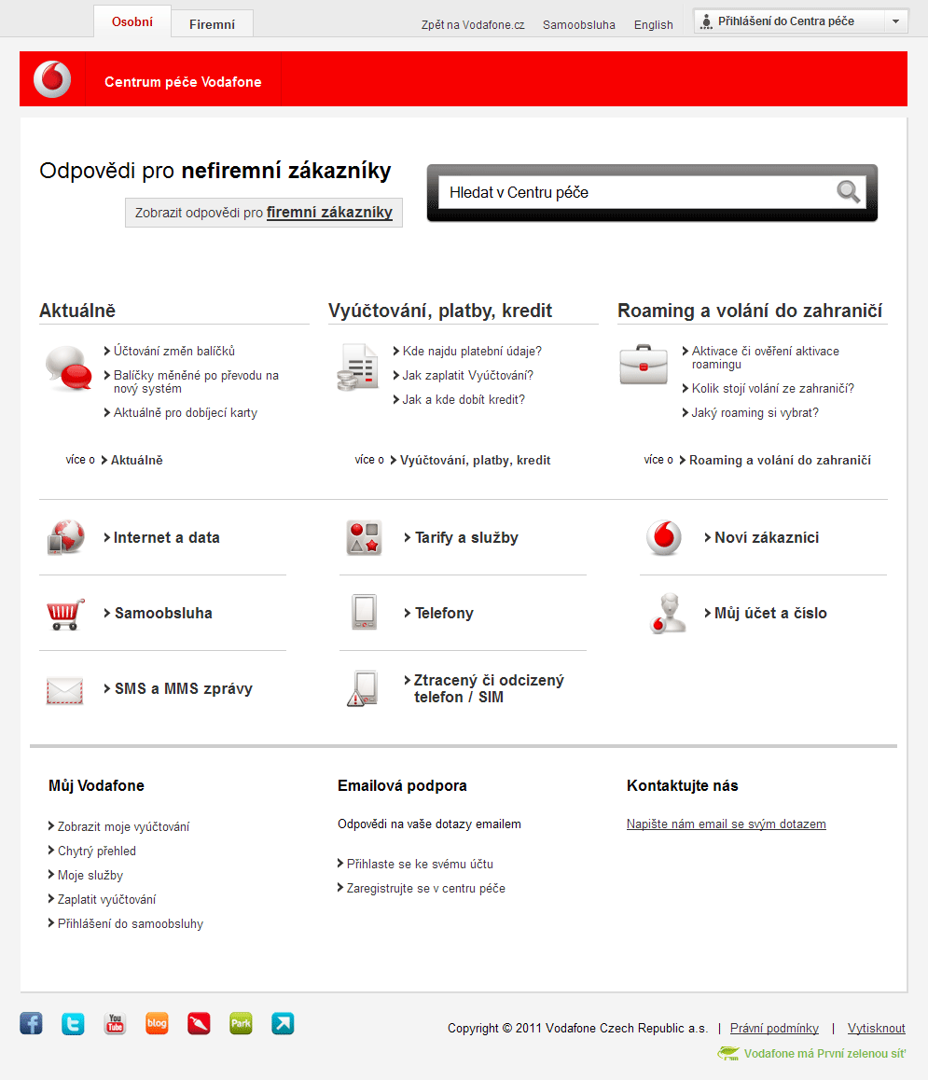Switch to the Firemní tab
Viewport: 928px width, 1080px height.
[213, 24]
